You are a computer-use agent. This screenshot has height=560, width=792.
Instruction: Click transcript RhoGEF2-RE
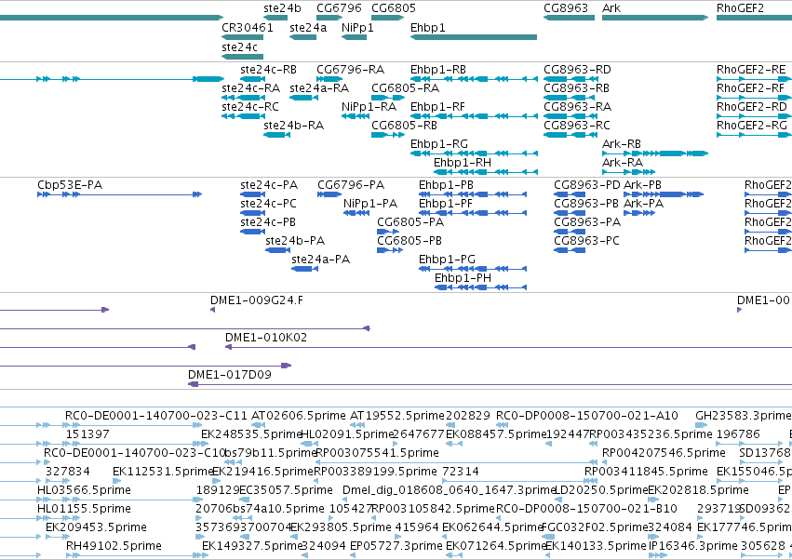pos(751,69)
